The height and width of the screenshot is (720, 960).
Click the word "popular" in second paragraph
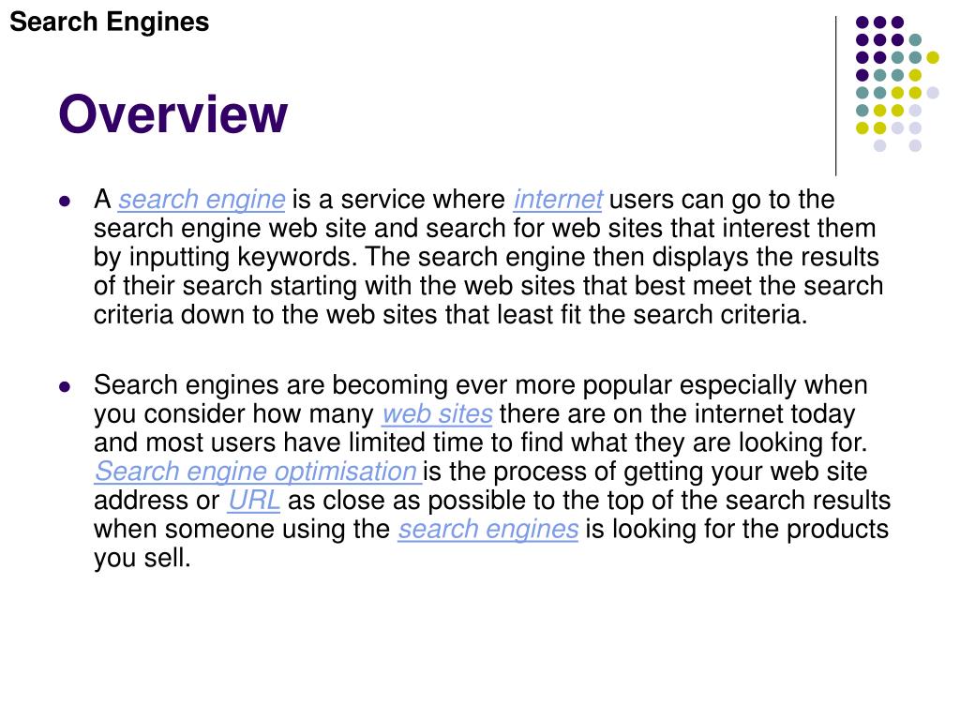(627, 385)
